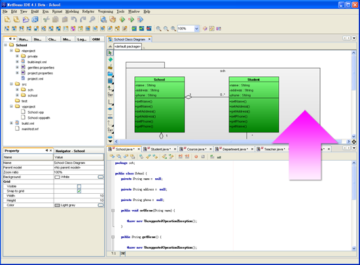Collapse the setName method code fold

(113, 210)
